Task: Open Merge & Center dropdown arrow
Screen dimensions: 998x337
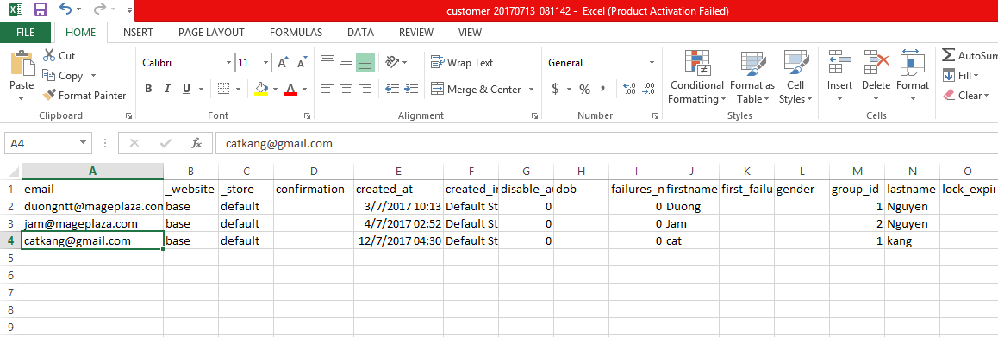Action: coord(531,89)
